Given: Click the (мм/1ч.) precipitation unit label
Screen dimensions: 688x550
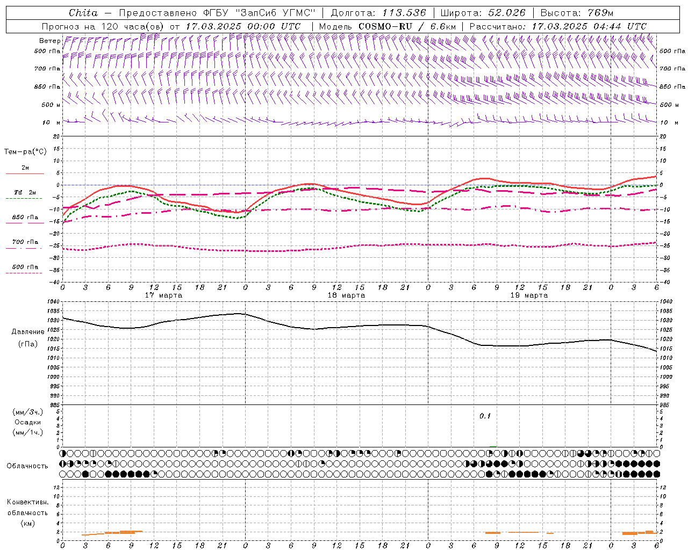Looking at the screenshot, I should click(x=28, y=433).
